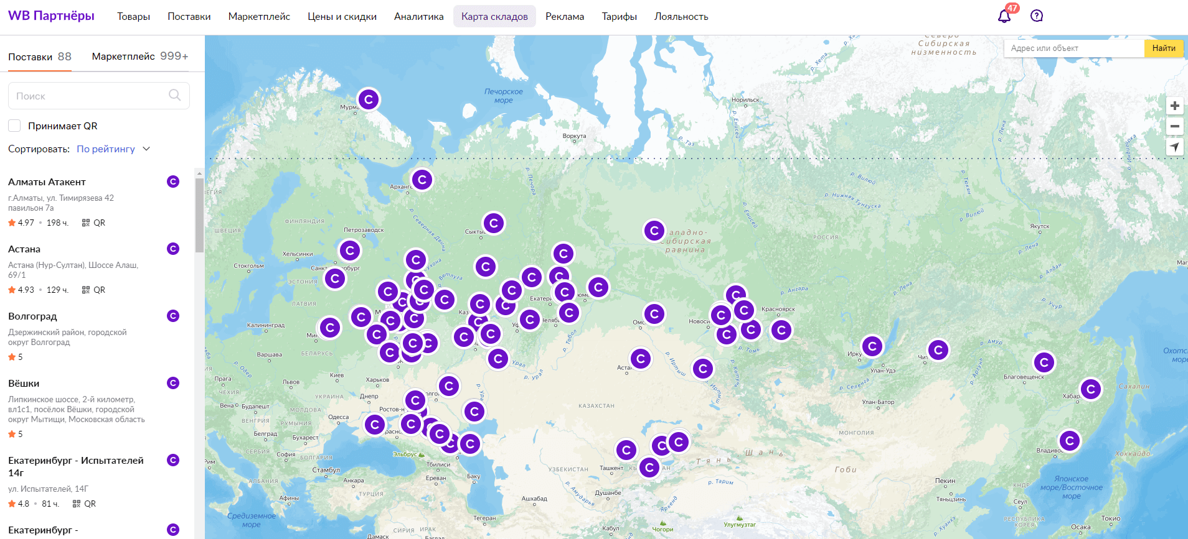The width and height of the screenshot is (1188, 539).
Task: Go to WB Партнёры home logo
Action: 51,16
